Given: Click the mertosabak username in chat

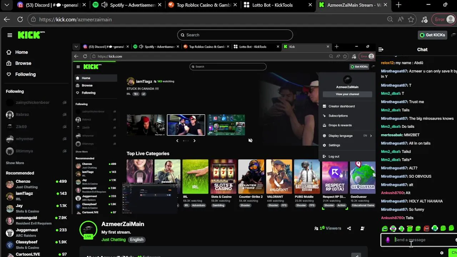Looking at the screenshot, I should click(392, 135).
